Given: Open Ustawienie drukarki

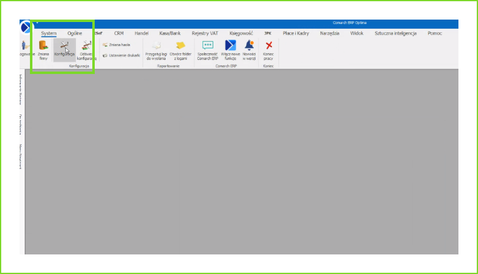Looking at the screenshot, I should (x=121, y=56).
